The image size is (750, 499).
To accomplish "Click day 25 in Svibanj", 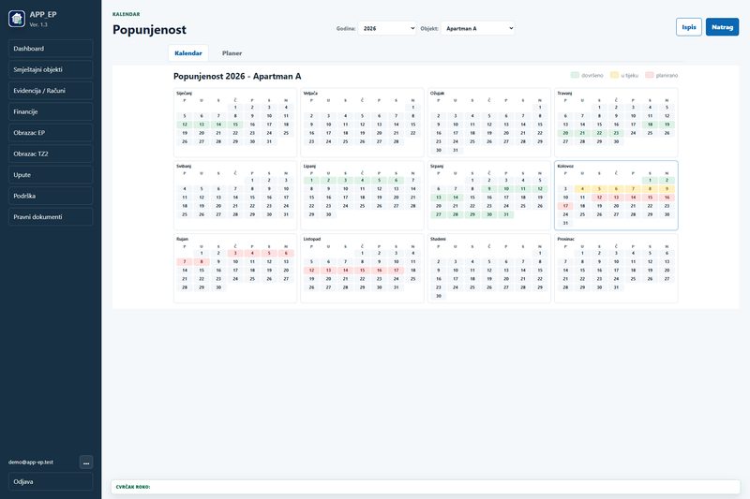I will point(185,215).
